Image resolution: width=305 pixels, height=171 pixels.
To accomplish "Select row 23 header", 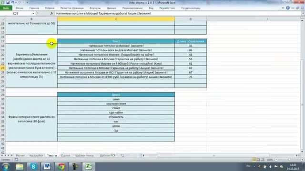I will tap(3, 68).
